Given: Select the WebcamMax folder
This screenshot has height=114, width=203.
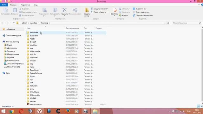Looking at the screenshot, I should tap(66, 95).
